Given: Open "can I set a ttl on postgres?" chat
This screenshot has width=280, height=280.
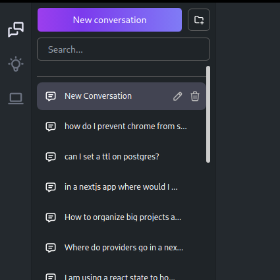Looking at the screenshot, I should click(x=121, y=157).
